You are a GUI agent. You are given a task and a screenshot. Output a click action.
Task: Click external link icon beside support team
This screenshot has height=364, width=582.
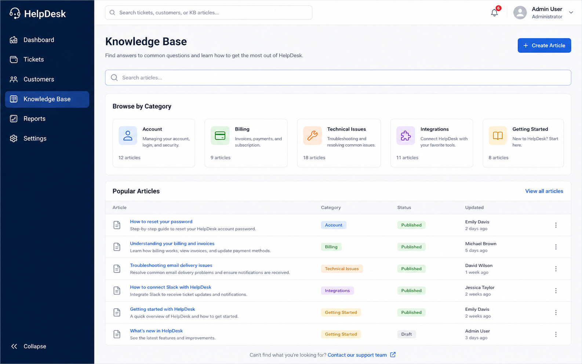[393, 354]
